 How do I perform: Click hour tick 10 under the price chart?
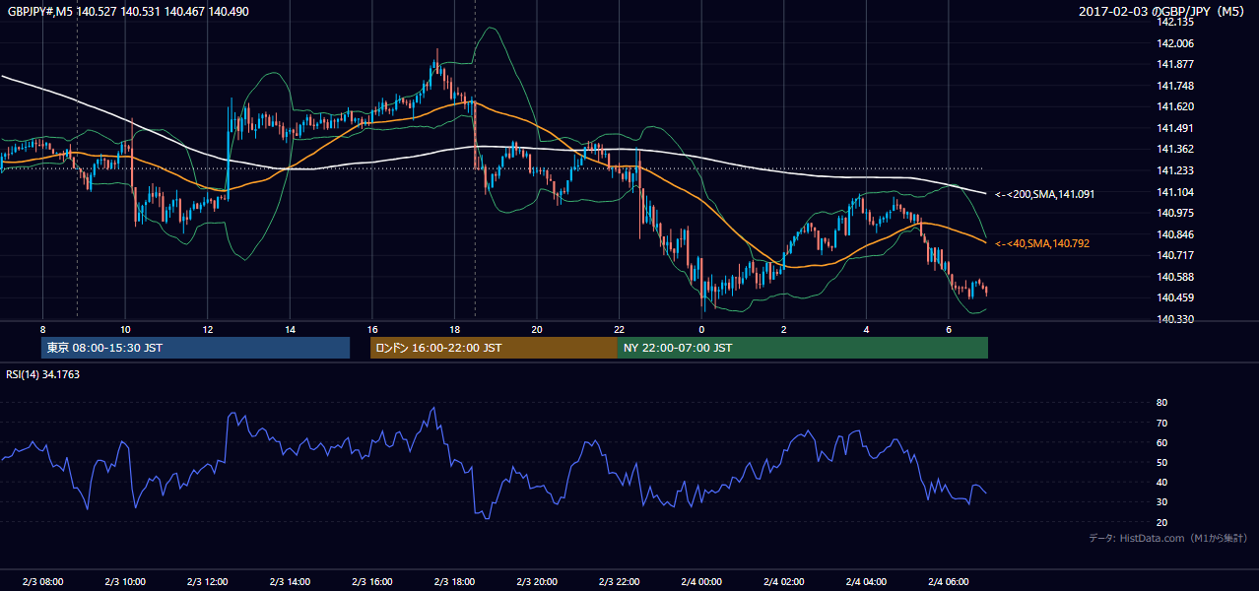(125, 328)
